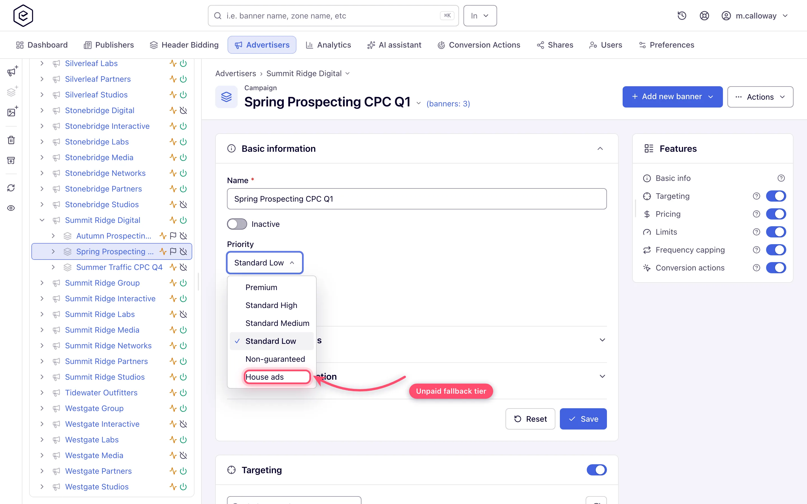The width and height of the screenshot is (807, 504).
Task: Turn off the Limits feature switch
Action: click(776, 232)
